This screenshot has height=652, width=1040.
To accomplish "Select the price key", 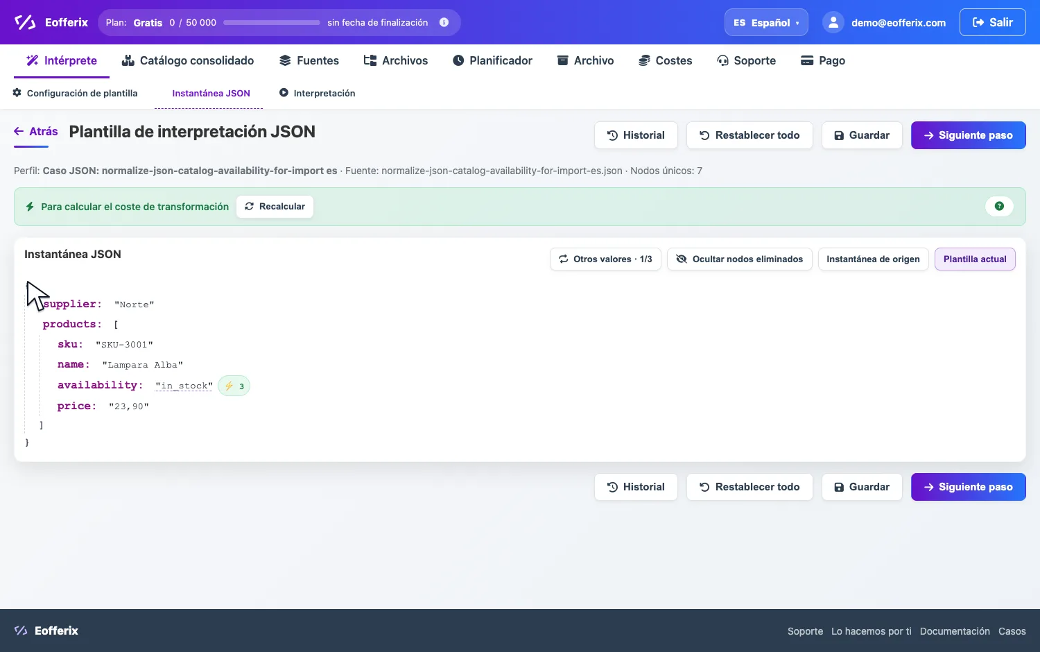I will 77,406.
